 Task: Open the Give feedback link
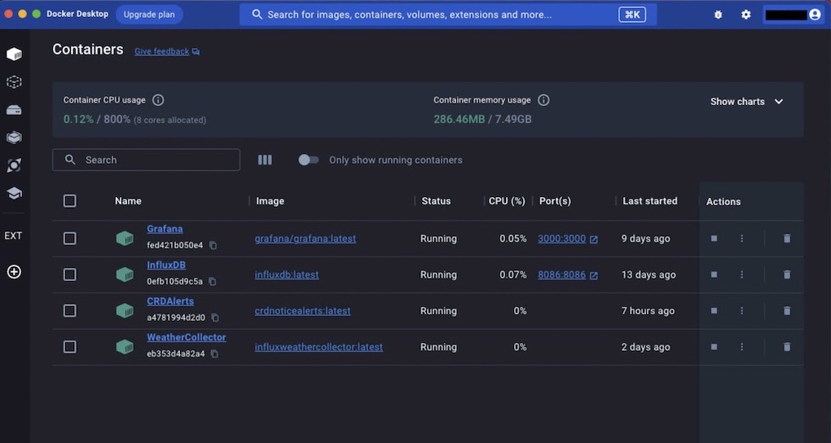click(x=167, y=51)
